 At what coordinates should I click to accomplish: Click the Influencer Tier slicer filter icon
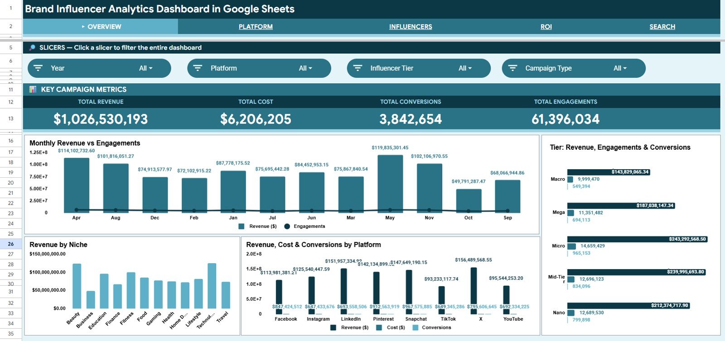click(358, 68)
